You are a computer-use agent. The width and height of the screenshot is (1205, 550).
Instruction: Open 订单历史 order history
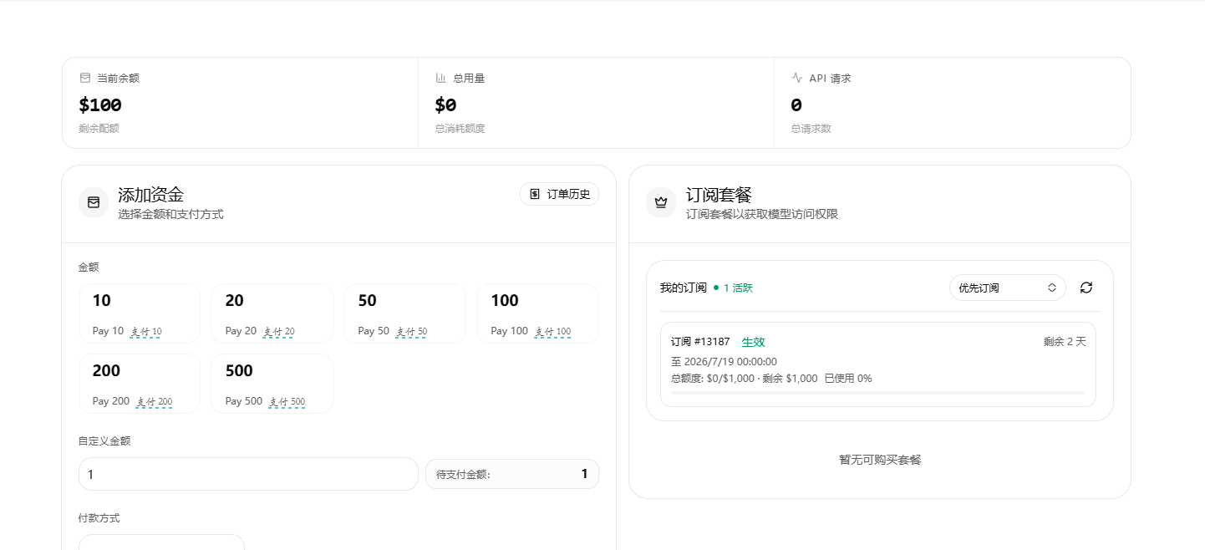pyautogui.click(x=559, y=194)
